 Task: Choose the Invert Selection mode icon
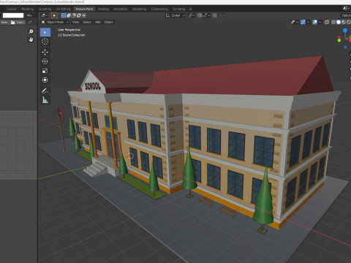coord(79,15)
